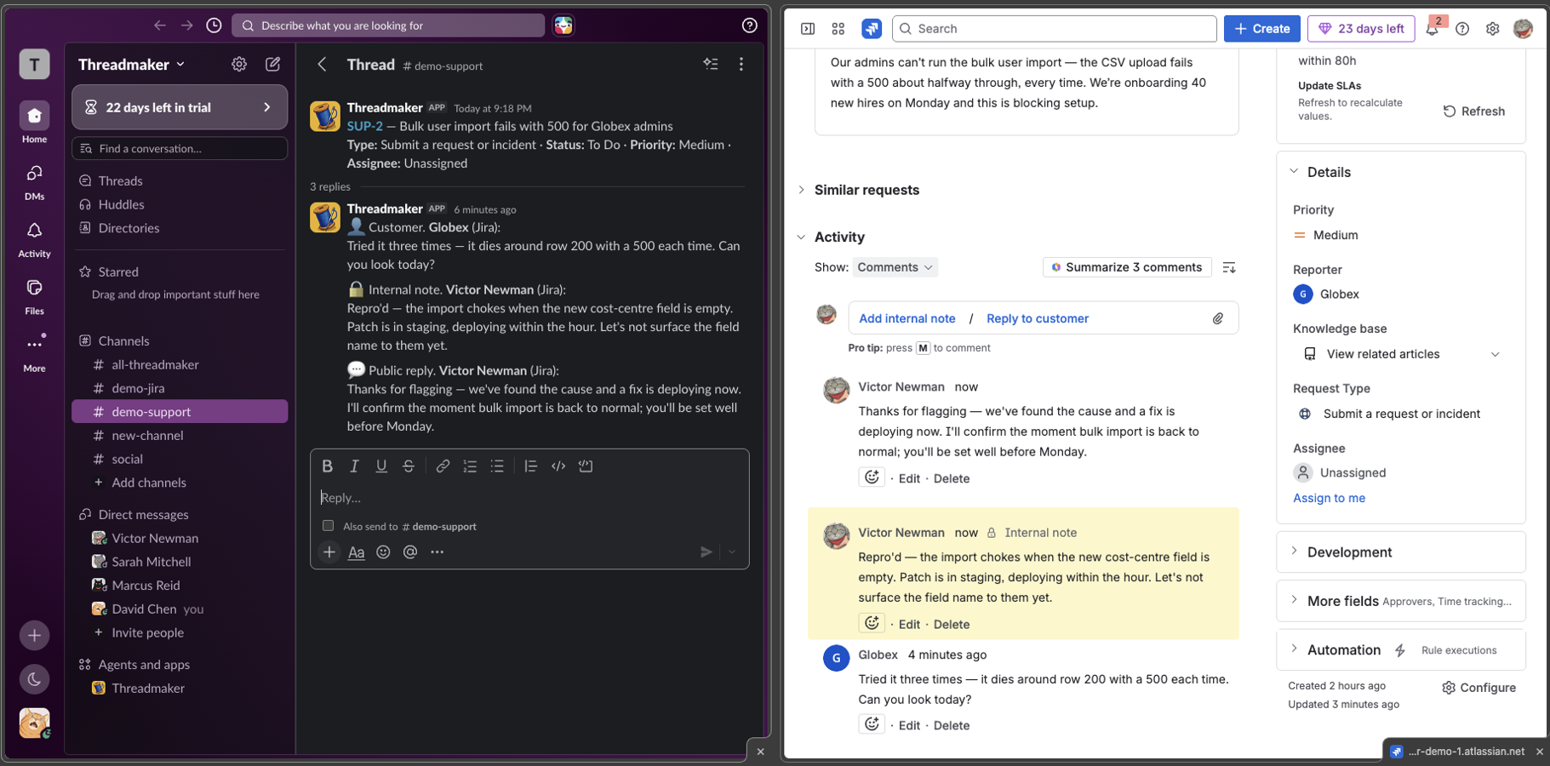Toggle bold formatting in reply box

(x=327, y=466)
